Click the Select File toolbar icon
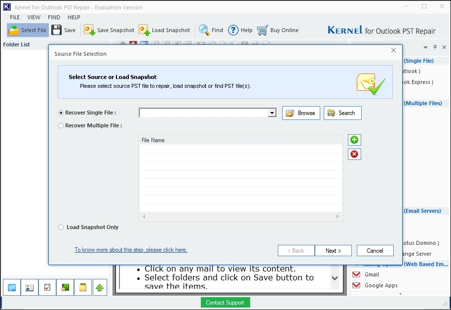 (13, 30)
